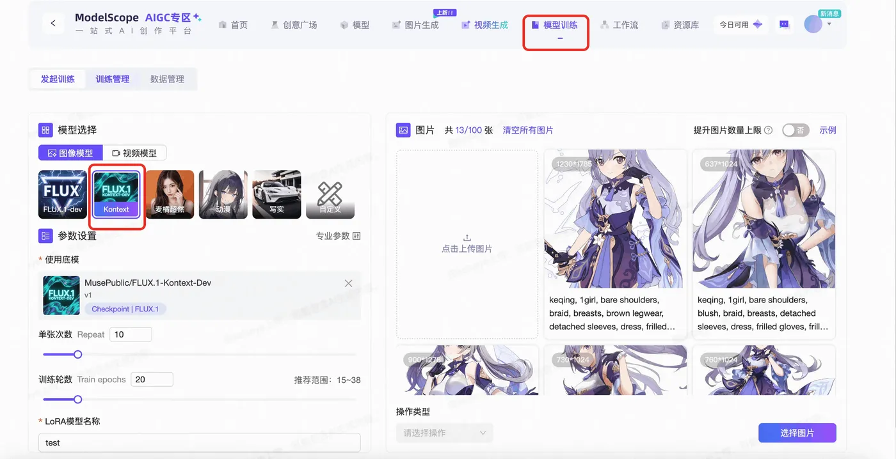Open the user avatar menu
896x459 pixels.
point(813,24)
